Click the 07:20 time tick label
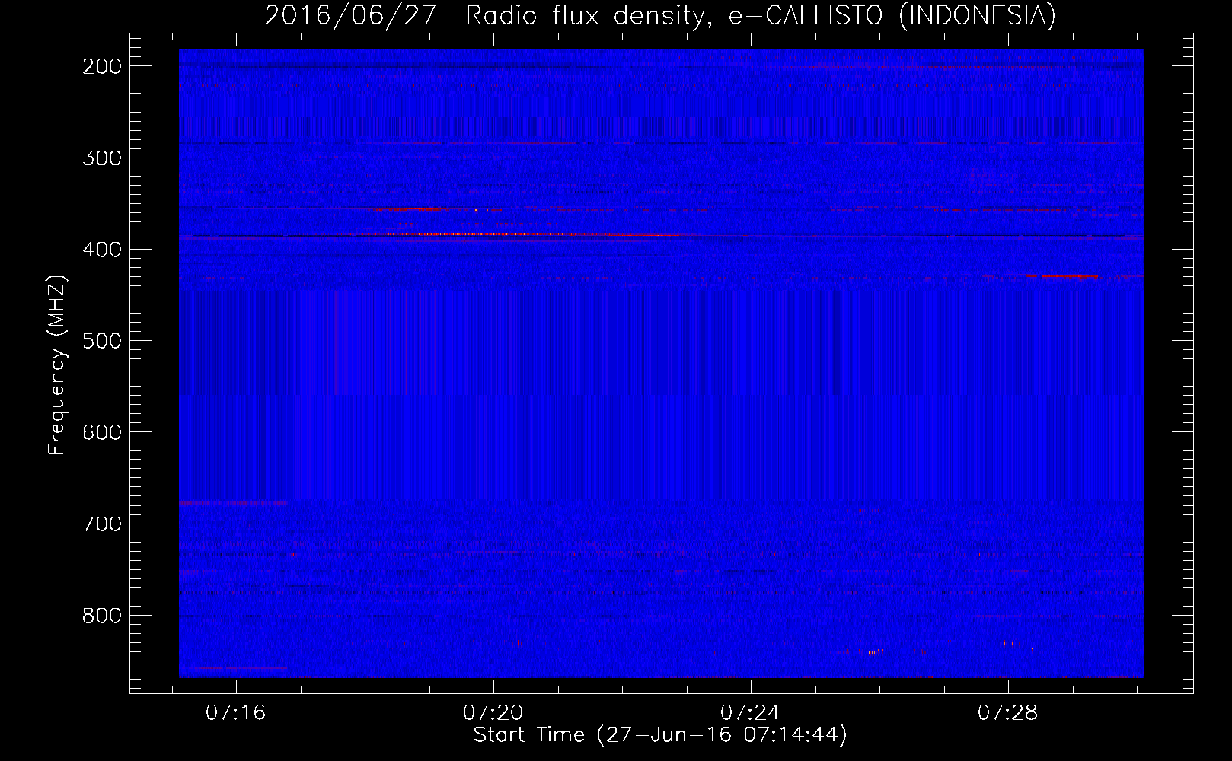 coord(493,712)
